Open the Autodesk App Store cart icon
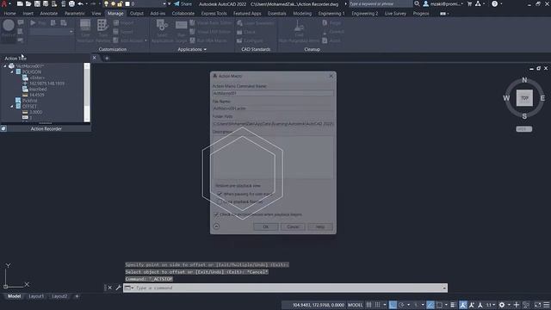Screen dimensions: 551x310 469,3
